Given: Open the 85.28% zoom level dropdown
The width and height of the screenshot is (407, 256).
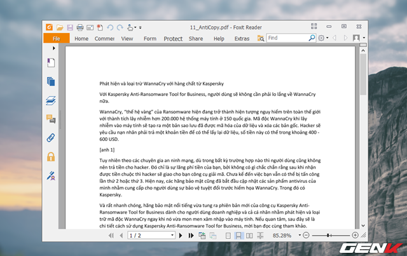Looking at the screenshot, I should [300, 235].
